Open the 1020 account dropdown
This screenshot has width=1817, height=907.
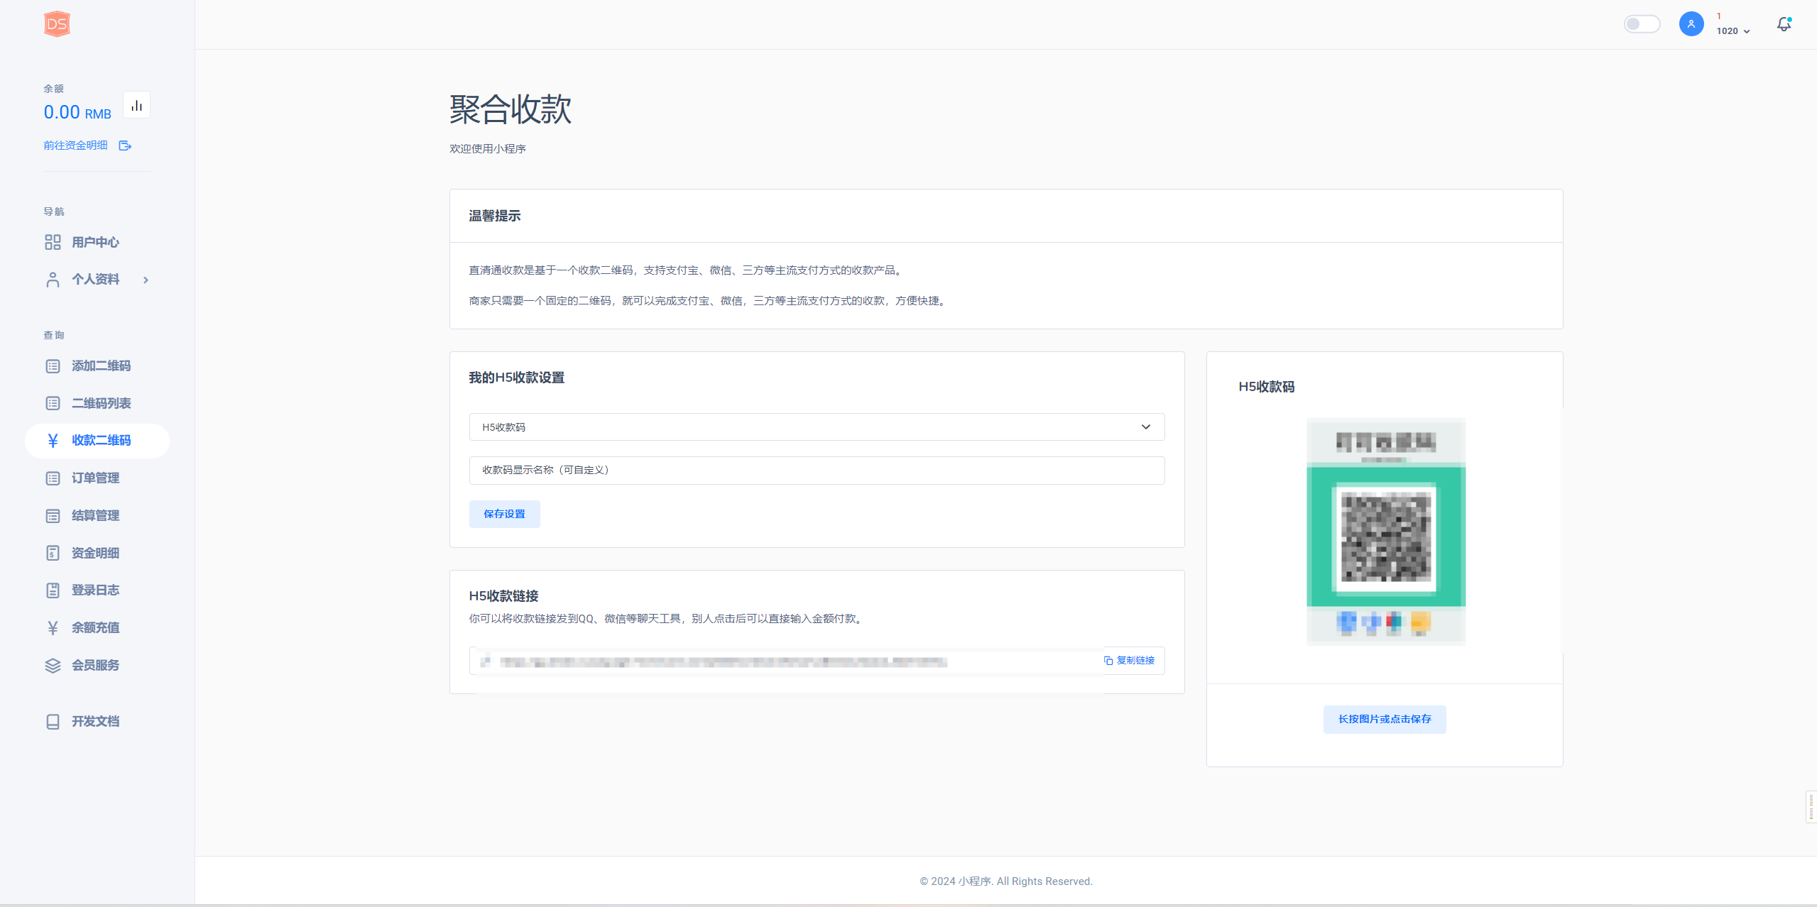pos(1733,31)
